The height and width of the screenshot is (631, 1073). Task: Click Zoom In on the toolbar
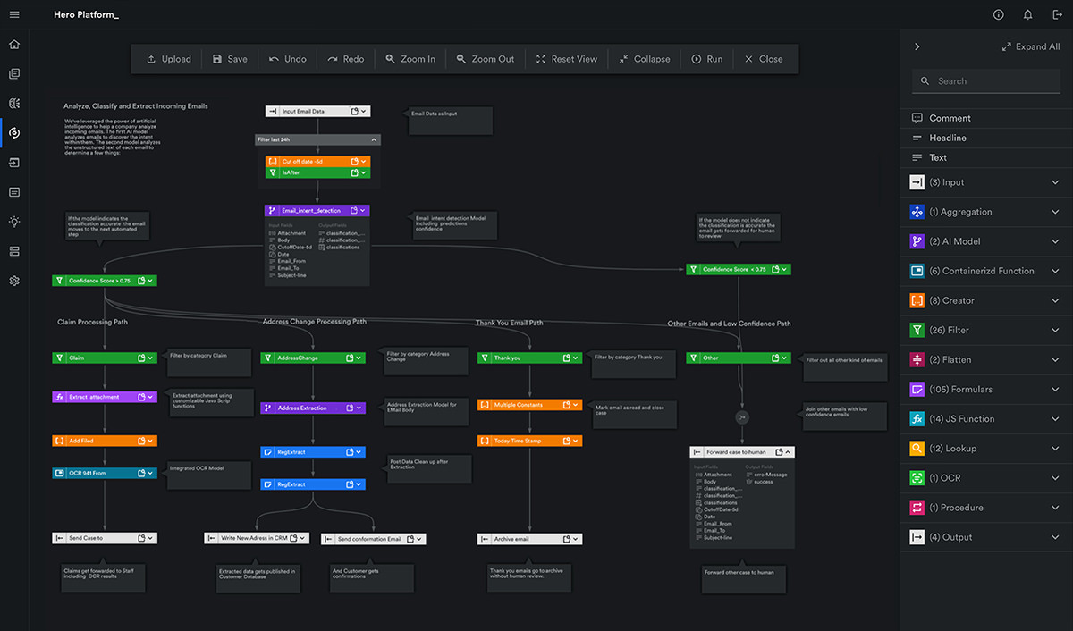point(410,59)
